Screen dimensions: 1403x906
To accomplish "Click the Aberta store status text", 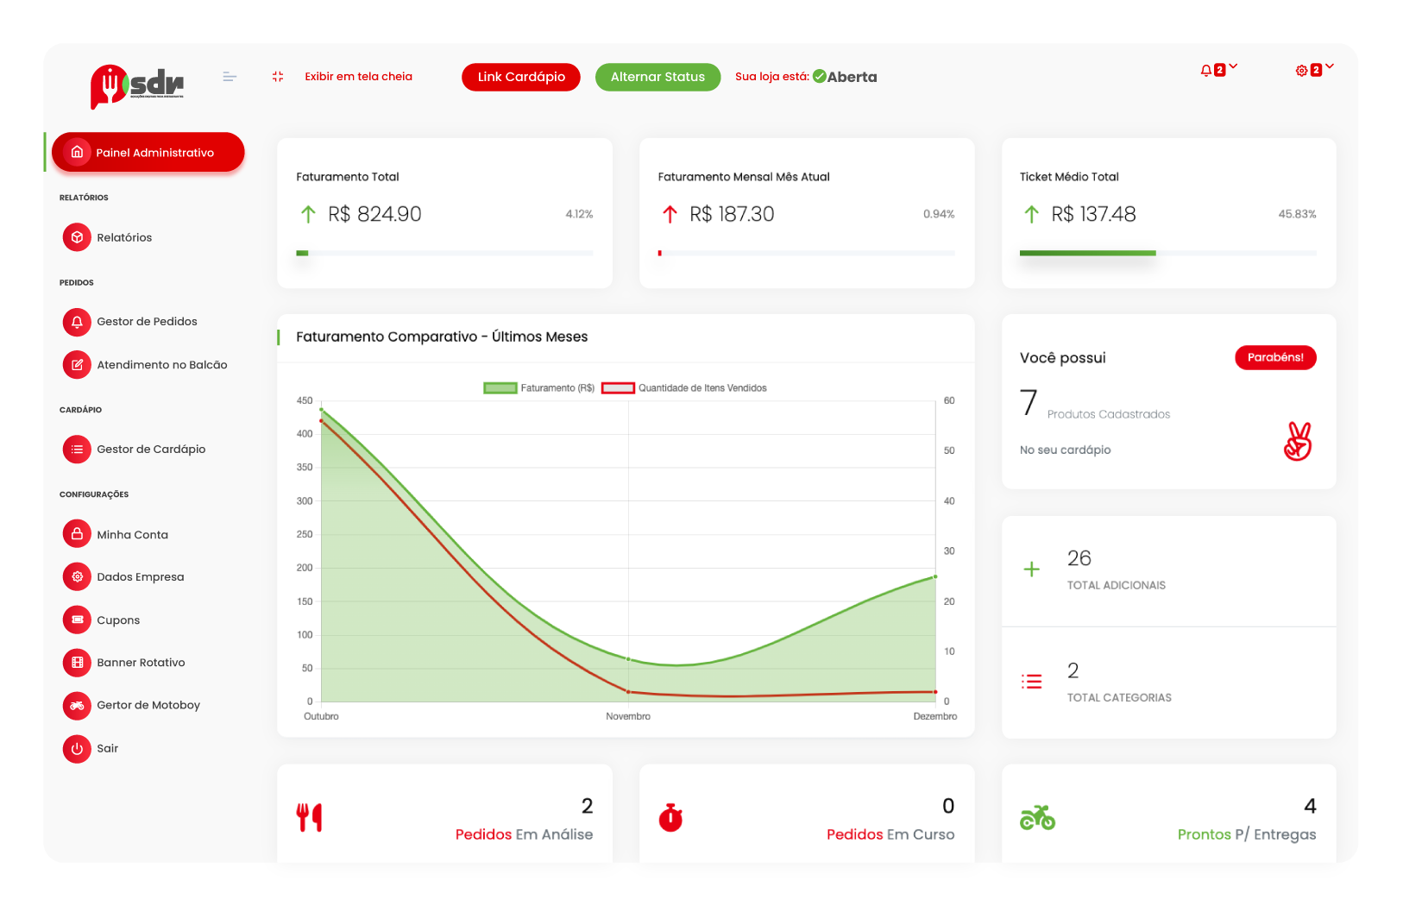I will pyautogui.click(x=852, y=77).
